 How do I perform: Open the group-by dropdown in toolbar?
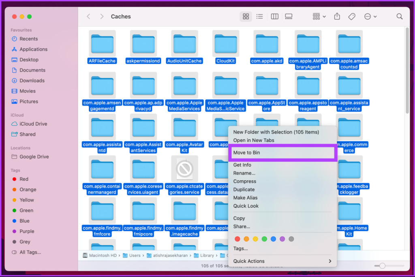319,17
